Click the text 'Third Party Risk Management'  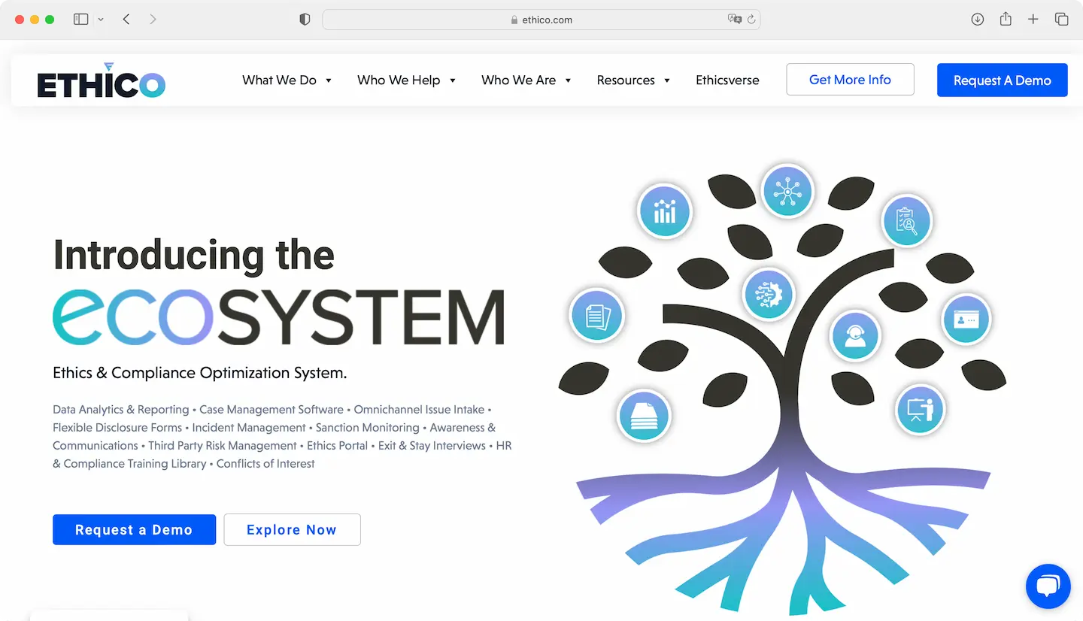[223, 446]
